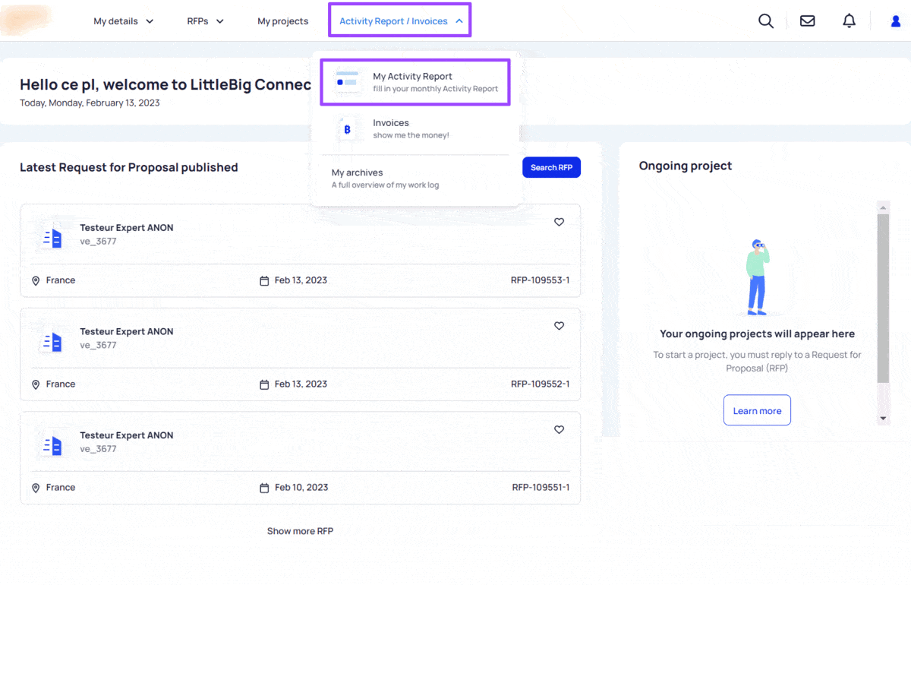
Task: Favorite the RFP-109551-1 with heart icon
Action: coord(559,429)
